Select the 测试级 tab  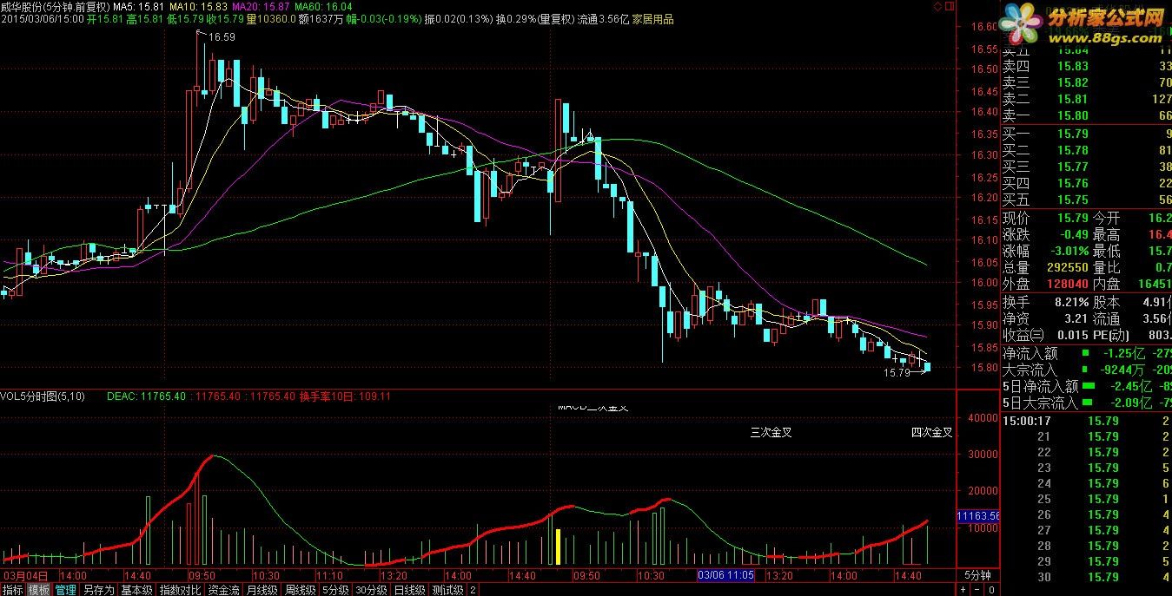(x=448, y=590)
